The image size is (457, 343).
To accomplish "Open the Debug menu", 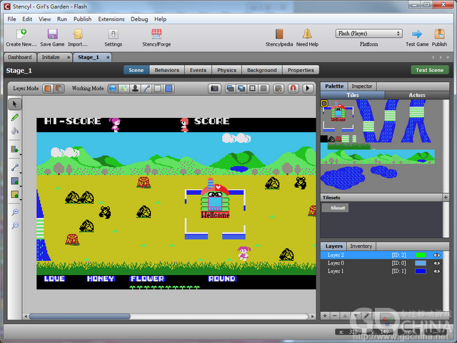I will pos(139,19).
